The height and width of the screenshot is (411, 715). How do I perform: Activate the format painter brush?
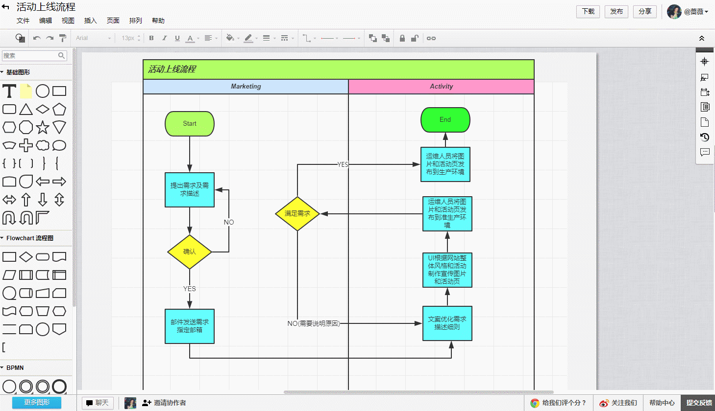63,38
